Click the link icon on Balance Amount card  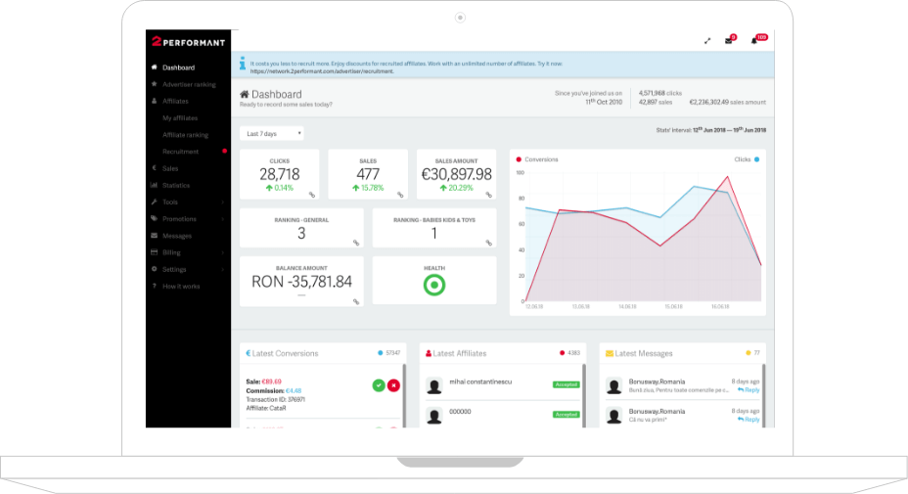pos(356,301)
